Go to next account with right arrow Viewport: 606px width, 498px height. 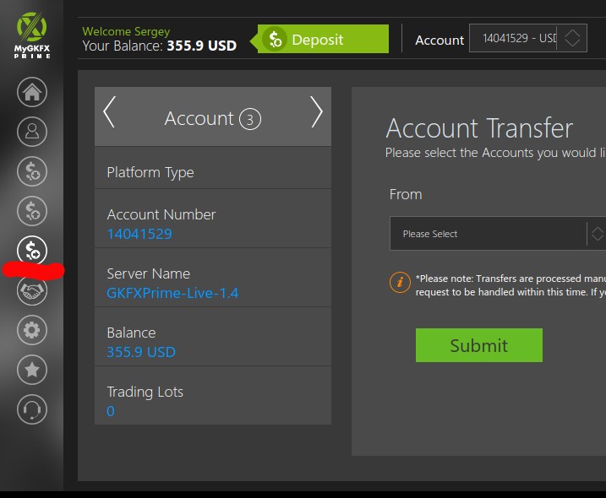tap(316, 112)
